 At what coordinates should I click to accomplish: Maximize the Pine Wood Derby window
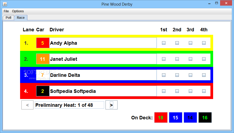[x=217, y=3]
